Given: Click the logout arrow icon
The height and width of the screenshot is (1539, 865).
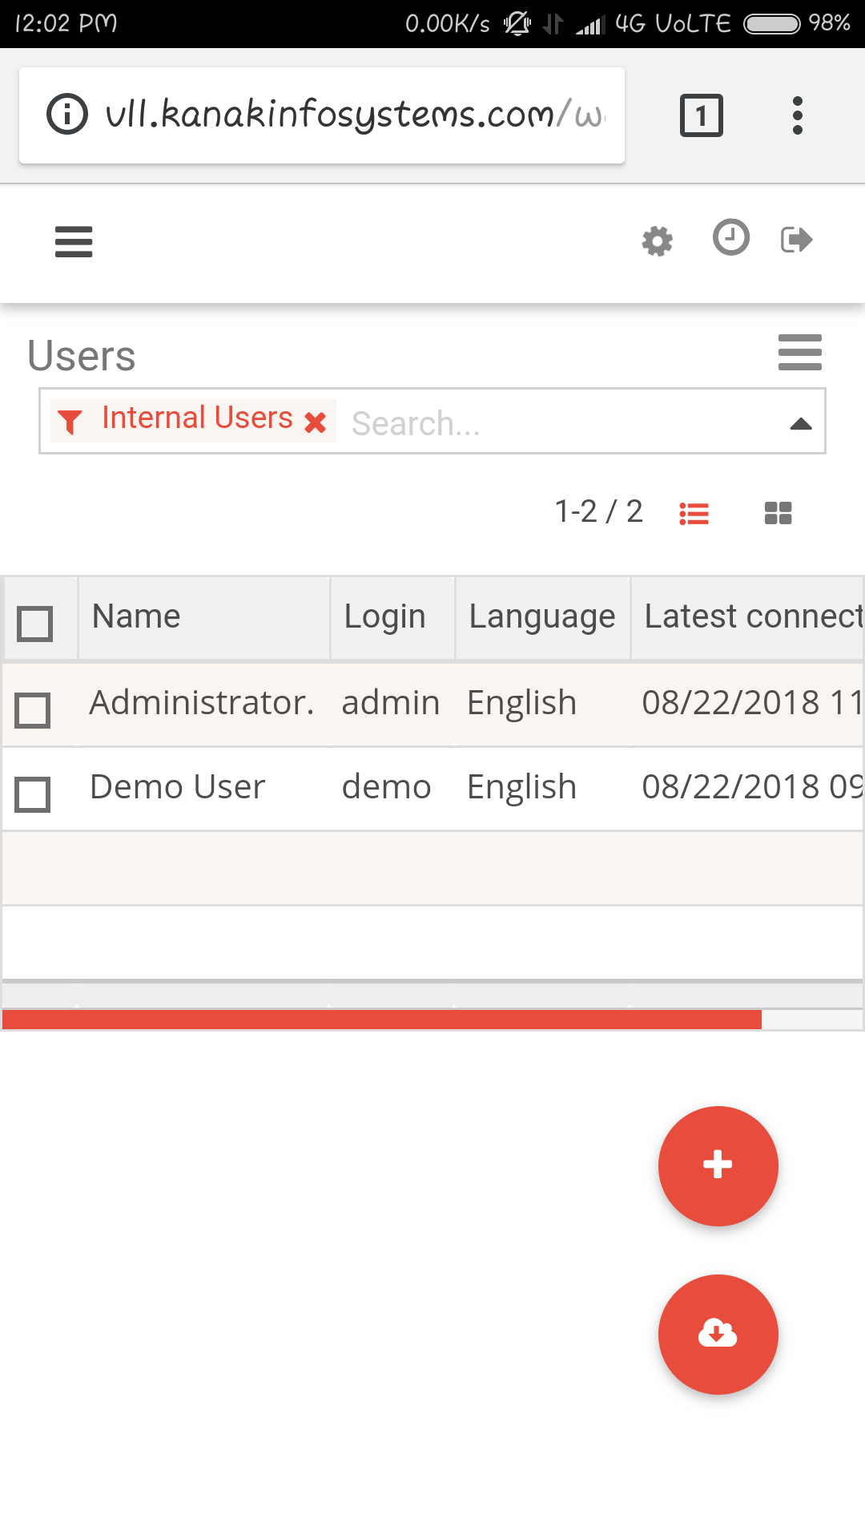Looking at the screenshot, I should (797, 240).
